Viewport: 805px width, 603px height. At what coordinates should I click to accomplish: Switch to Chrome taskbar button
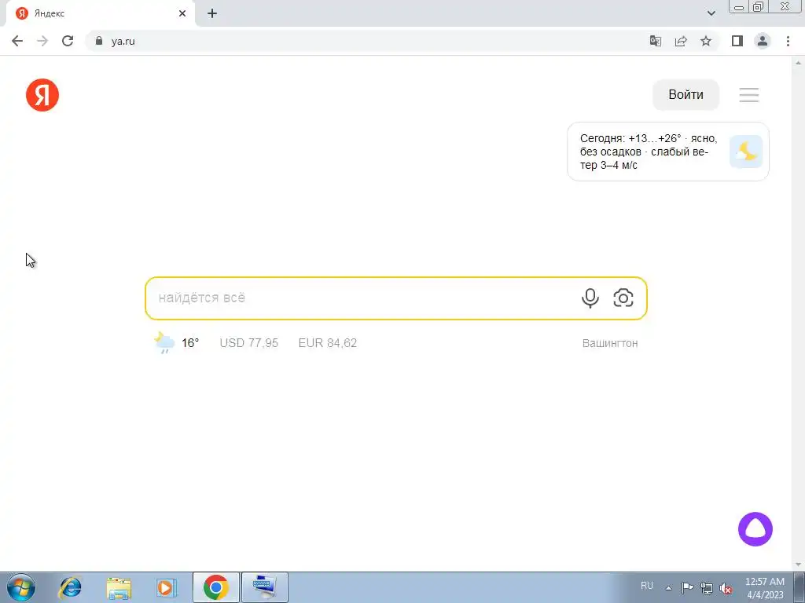coord(216,587)
